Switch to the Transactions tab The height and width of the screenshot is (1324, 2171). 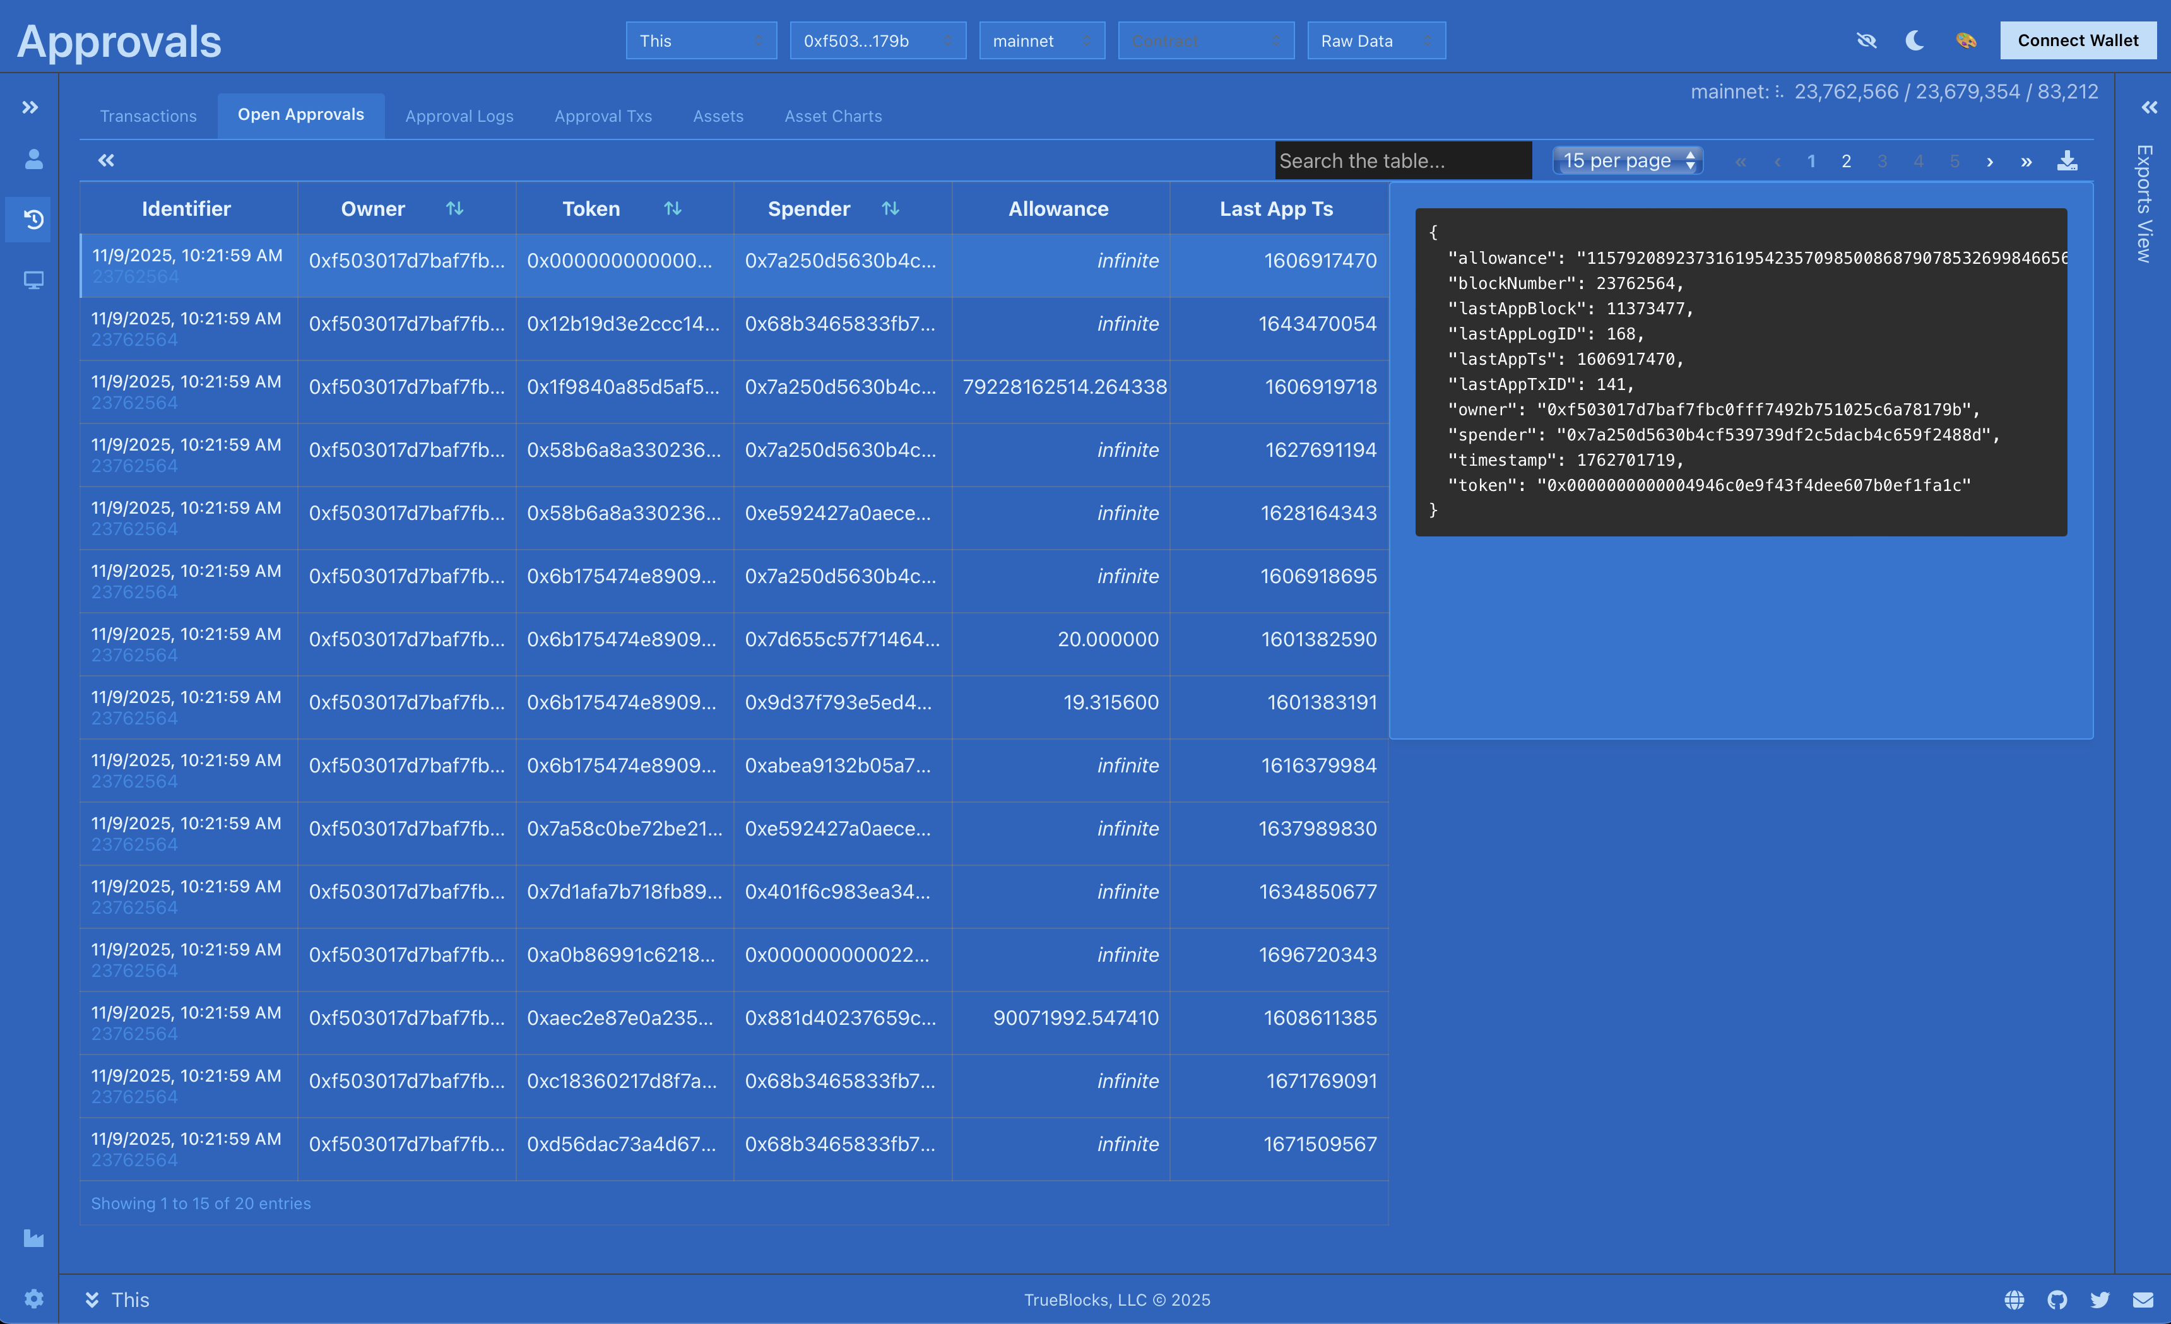(148, 116)
